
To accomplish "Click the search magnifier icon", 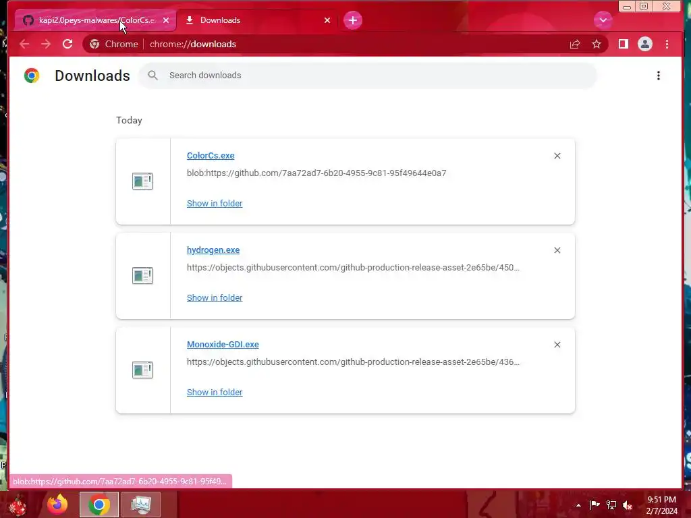I will coord(153,76).
